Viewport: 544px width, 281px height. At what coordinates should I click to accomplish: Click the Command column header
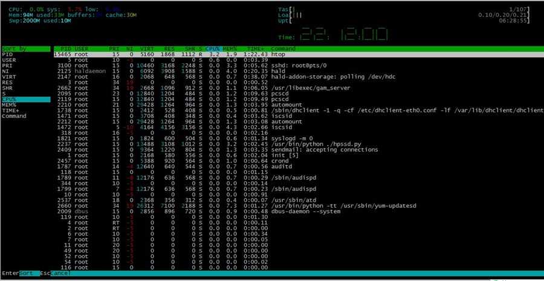[x=283, y=49]
